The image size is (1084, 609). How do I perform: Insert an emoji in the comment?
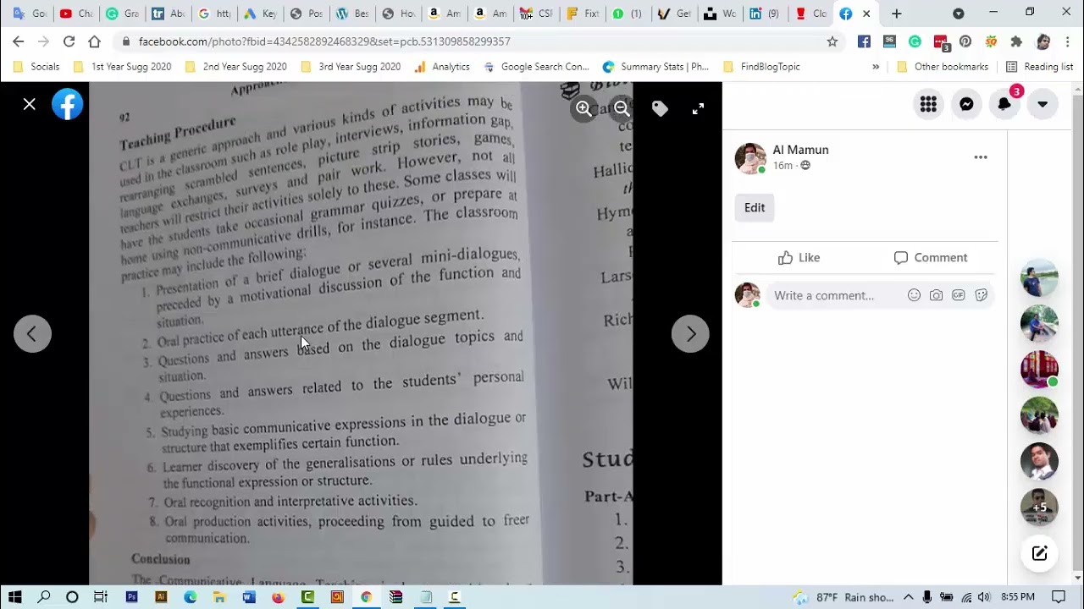914,295
